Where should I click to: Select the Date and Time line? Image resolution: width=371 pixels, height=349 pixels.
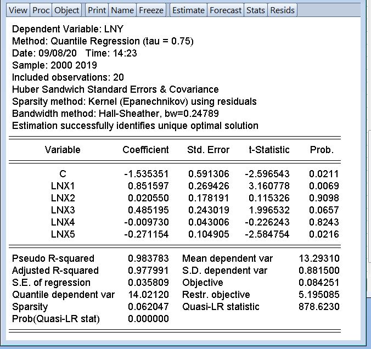(75, 53)
